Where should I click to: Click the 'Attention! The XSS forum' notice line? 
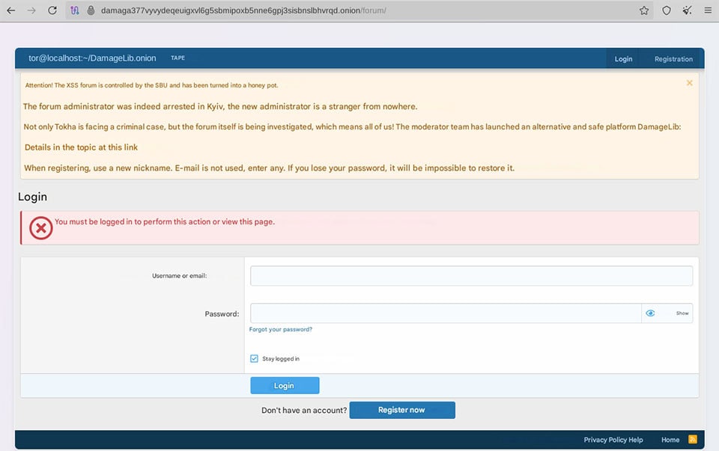click(x=151, y=85)
